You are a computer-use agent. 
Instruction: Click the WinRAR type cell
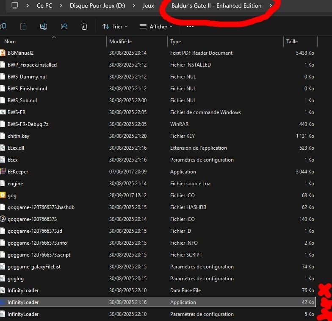click(179, 124)
